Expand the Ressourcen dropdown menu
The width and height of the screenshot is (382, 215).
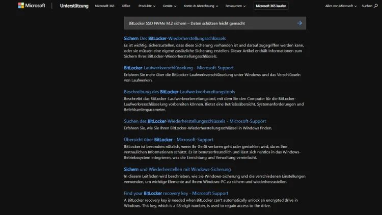point(237,6)
